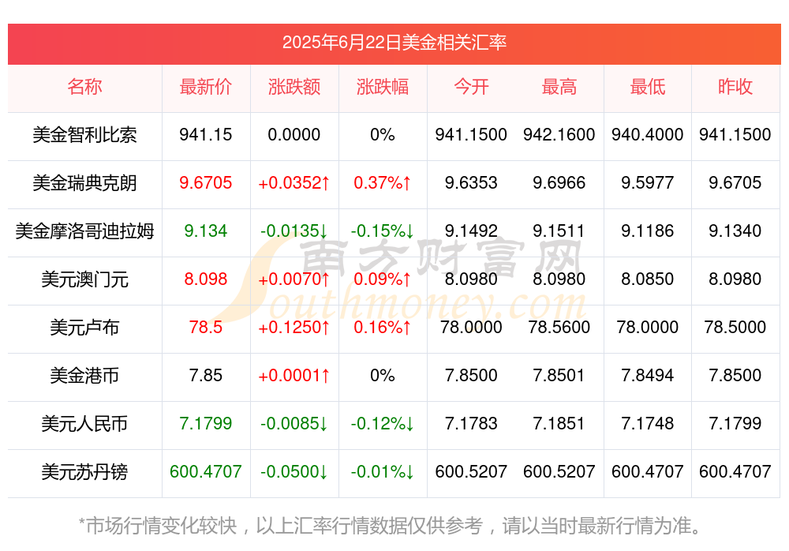Click 0% in the 美金港币 row
The height and width of the screenshot is (551, 789).
click(383, 376)
